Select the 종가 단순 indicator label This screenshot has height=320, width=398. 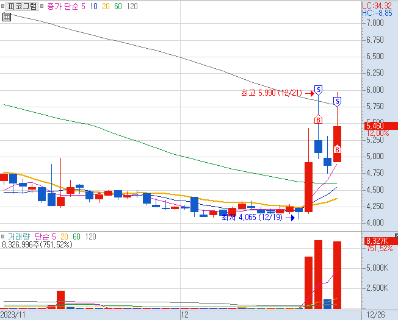[63, 6]
